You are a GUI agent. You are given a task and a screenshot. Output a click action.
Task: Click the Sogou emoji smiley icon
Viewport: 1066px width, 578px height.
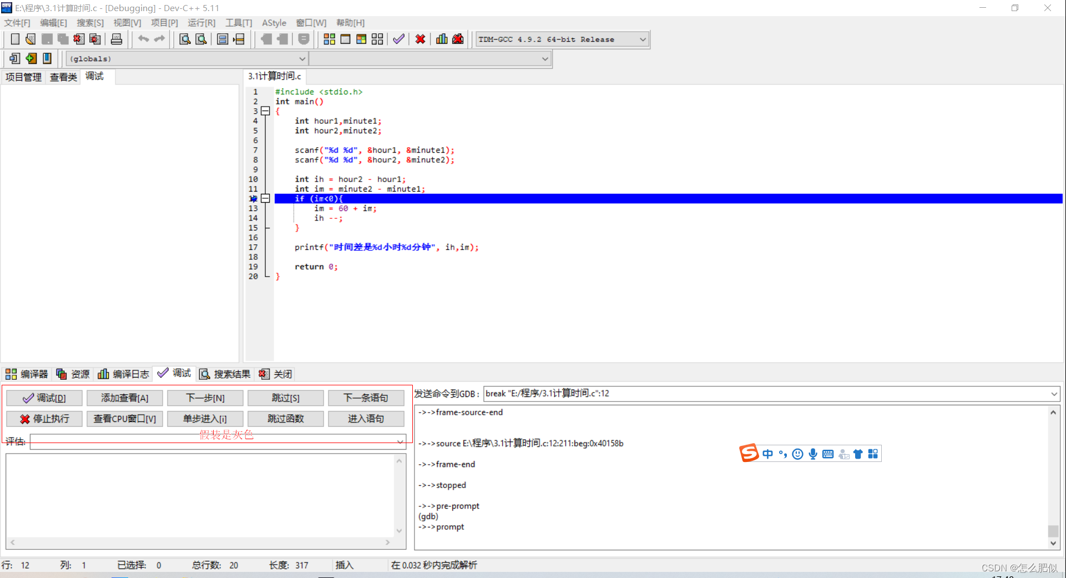797,454
